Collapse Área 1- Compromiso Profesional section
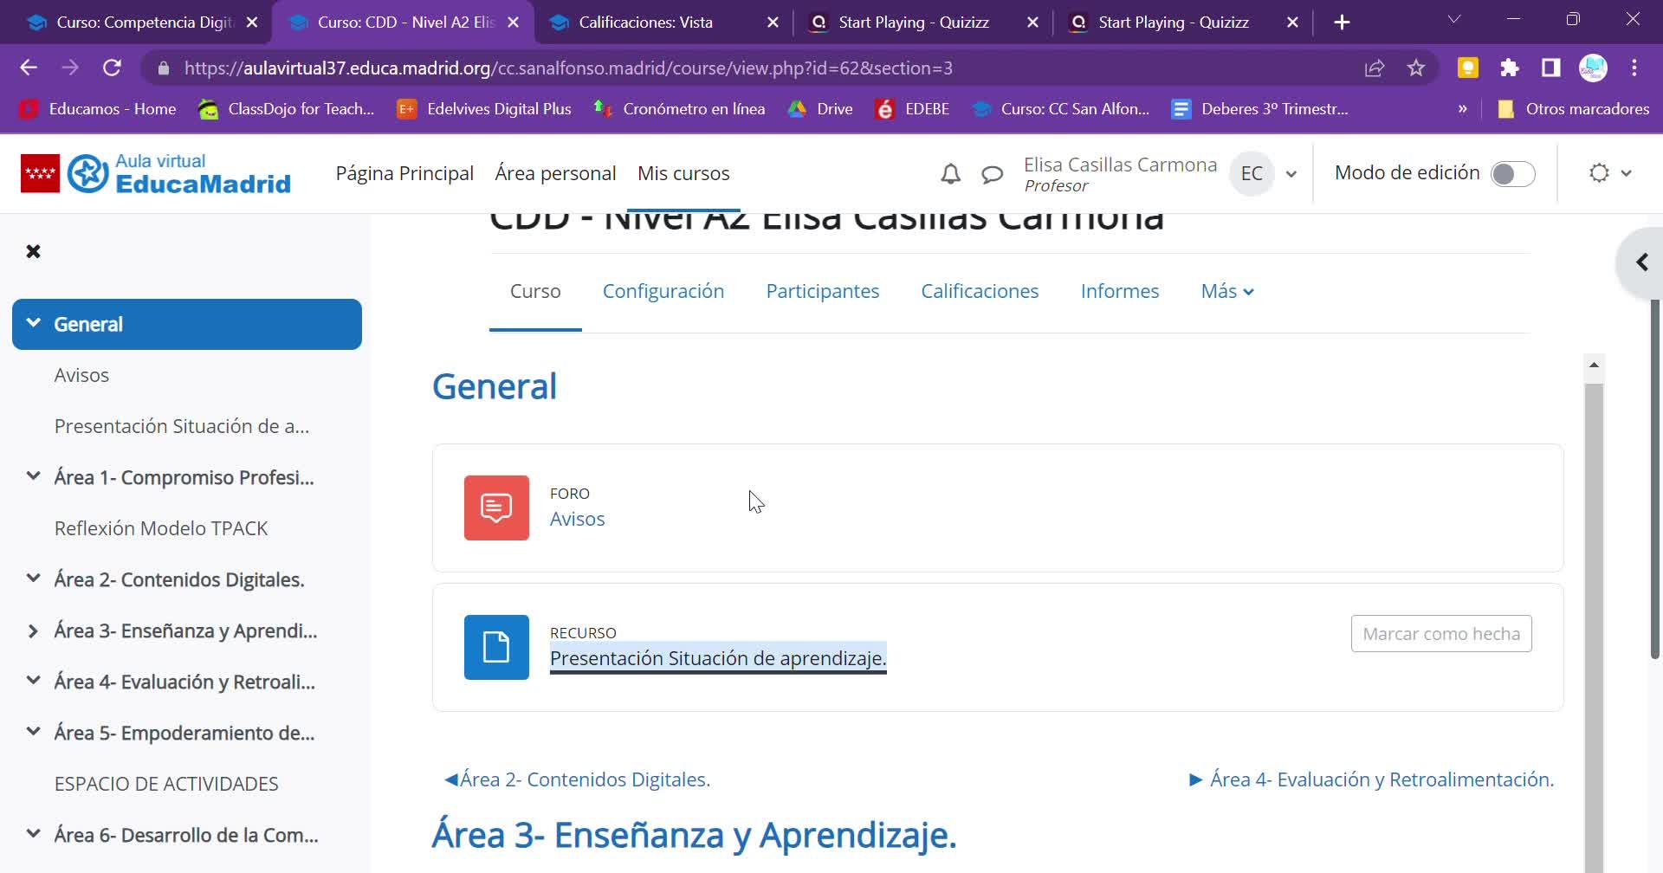Viewport: 1663px width, 873px height. pos(33,476)
